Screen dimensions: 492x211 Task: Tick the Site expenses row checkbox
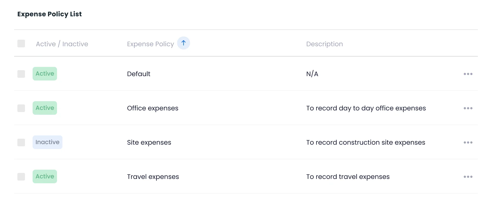tap(21, 142)
